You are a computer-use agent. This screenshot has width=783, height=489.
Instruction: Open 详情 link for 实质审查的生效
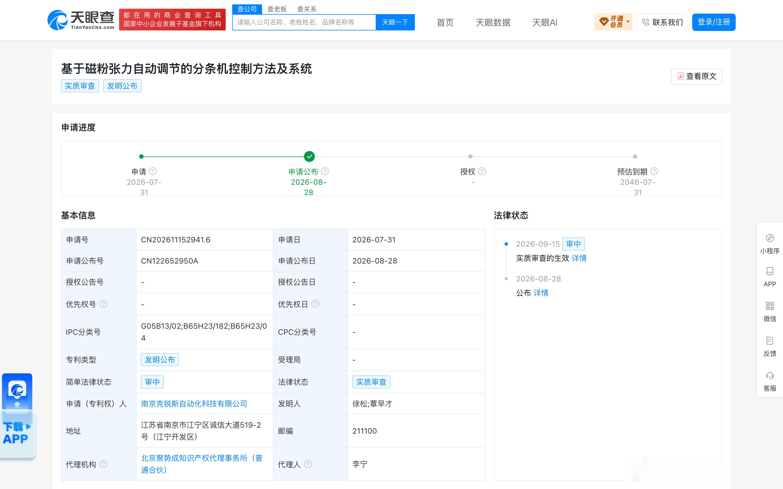579,258
